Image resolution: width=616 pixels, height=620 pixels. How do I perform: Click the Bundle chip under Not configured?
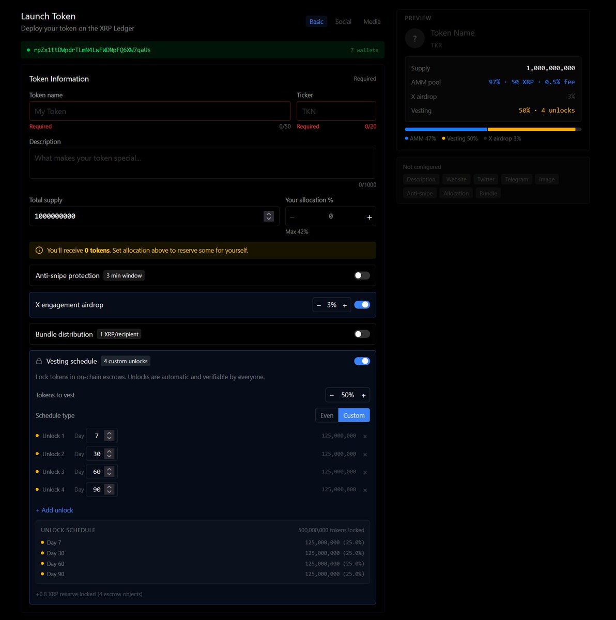click(488, 193)
